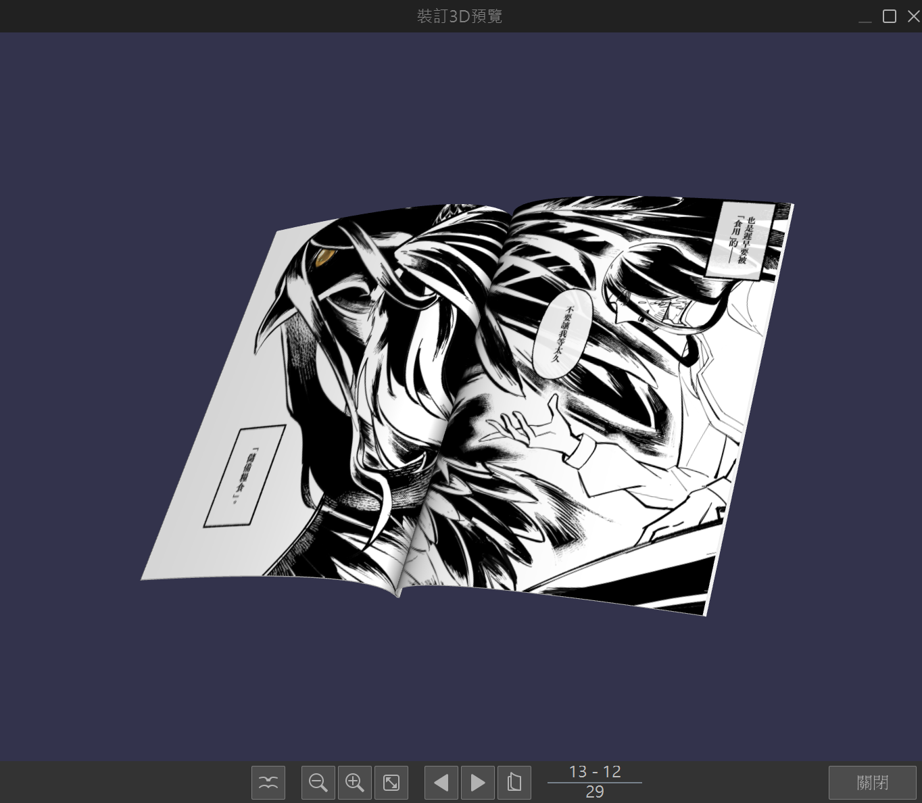The height and width of the screenshot is (803, 922).
Task: Click the total page count 29
Action: (x=595, y=792)
